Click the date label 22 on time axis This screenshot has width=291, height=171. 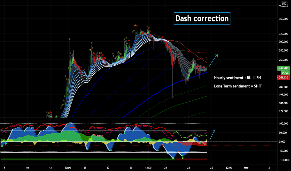click(x=165, y=168)
